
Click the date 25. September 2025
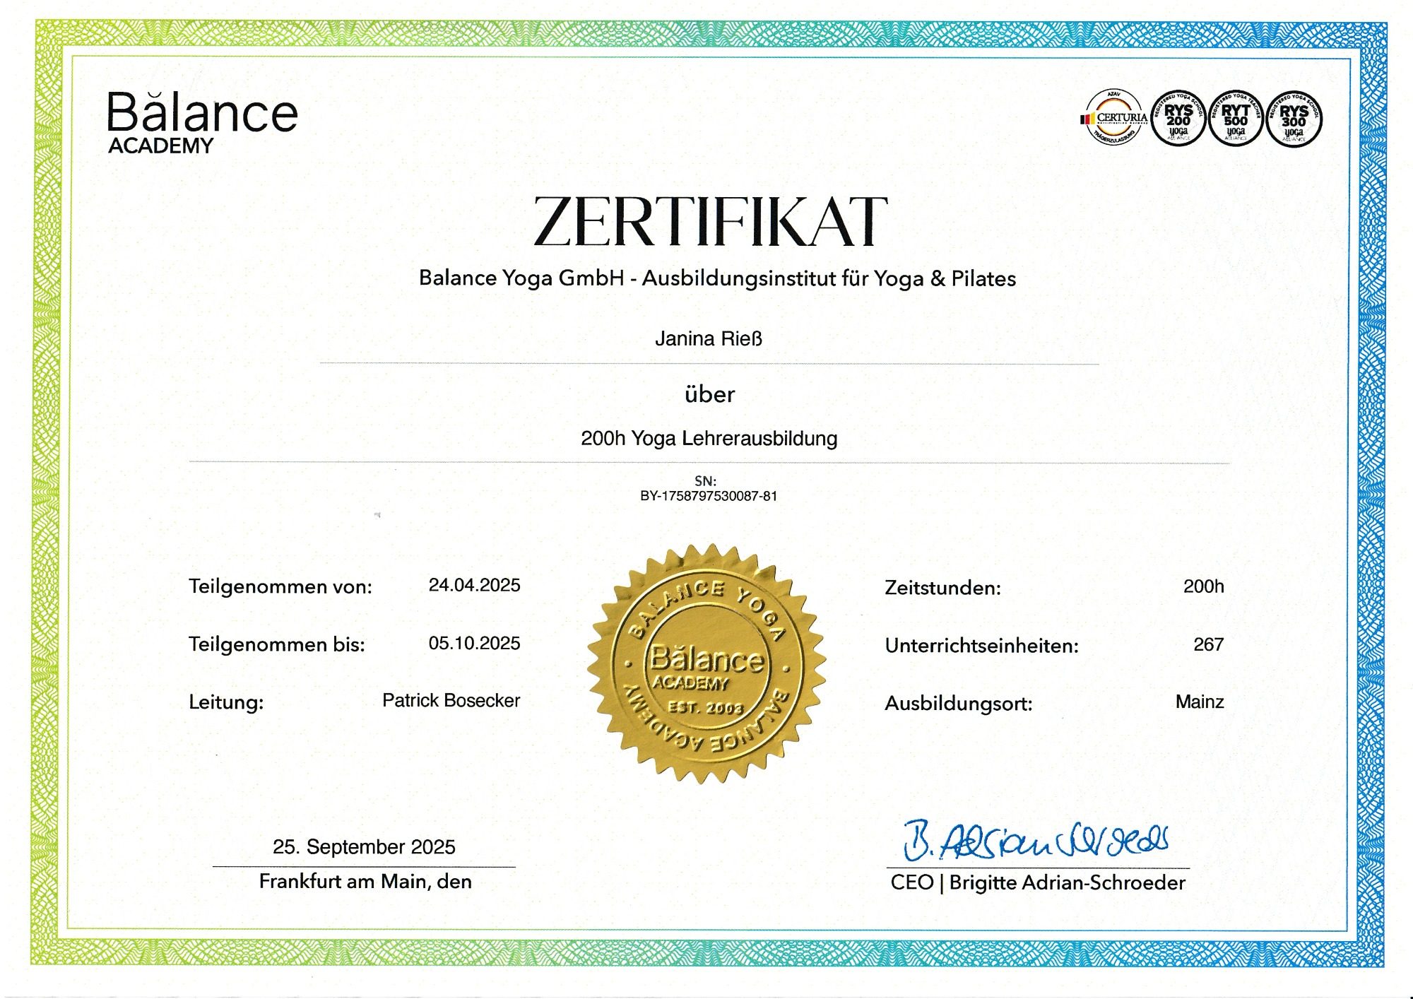pos(364,846)
